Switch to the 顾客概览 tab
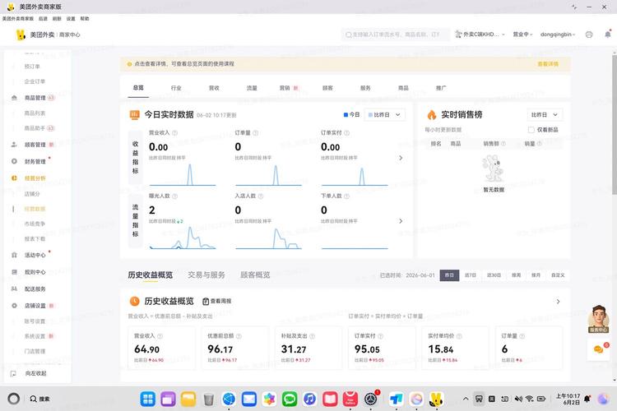The width and height of the screenshot is (617, 411). pyautogui.click(x=255, y=275)
